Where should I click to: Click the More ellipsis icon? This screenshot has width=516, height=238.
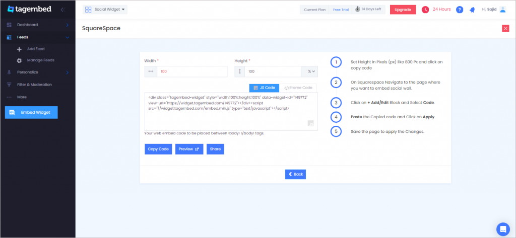[9, 97]
